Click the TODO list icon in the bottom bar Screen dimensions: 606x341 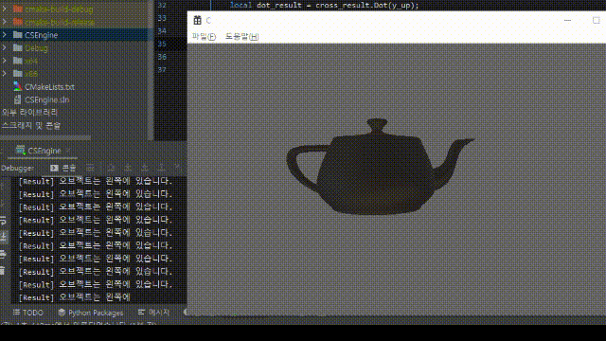point(16,312)
